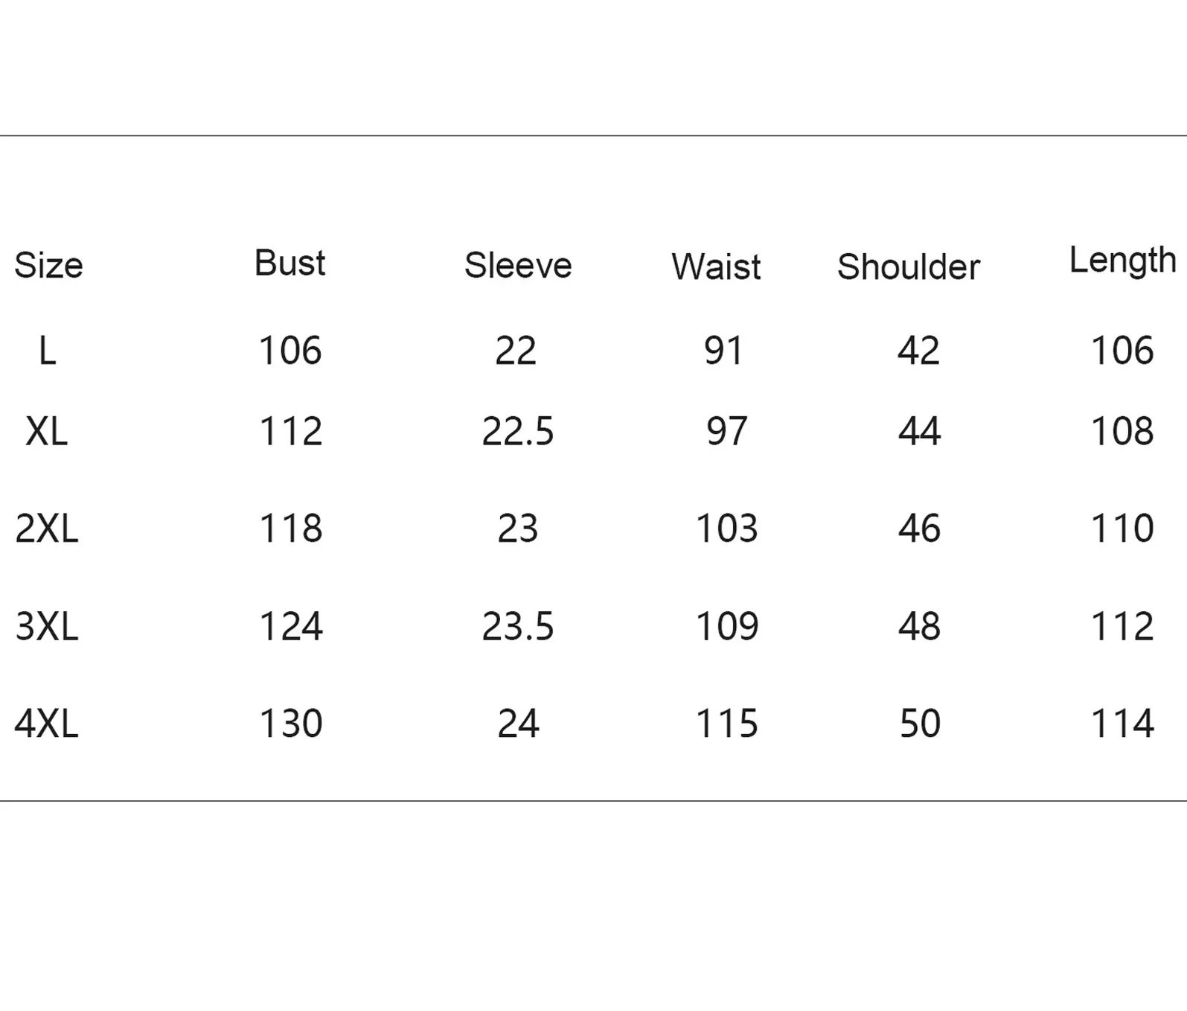Image resolution: width=1187 pixels, height=1011 pixels.
Task: Select the 4XL size row label
Action: tap(46, 724)
